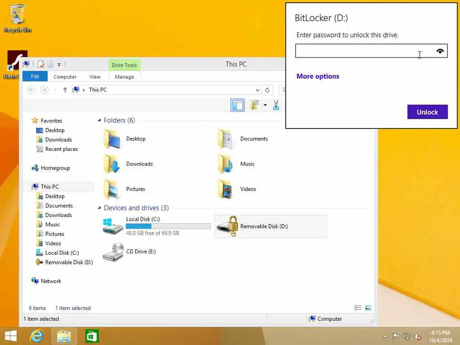Open the Recycle Bin desktop icon
460x345 pixels.
click(x=18, y=18)
